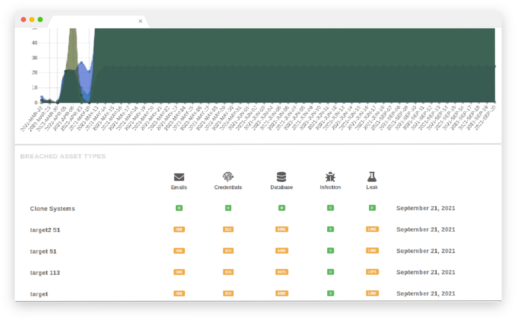516x323 pixels.
Task: Click the Leak column label
Action: click(x=372, y=187)
